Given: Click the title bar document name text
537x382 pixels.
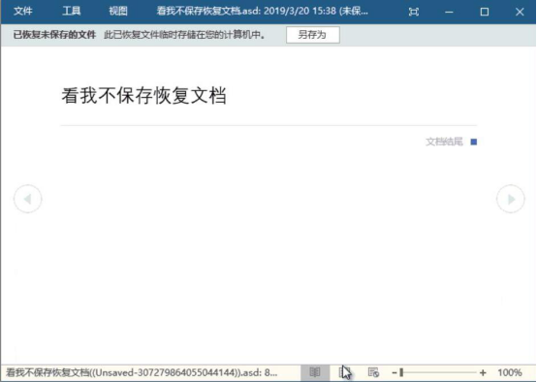Looking at the screenshot, I should click(262, 12).
